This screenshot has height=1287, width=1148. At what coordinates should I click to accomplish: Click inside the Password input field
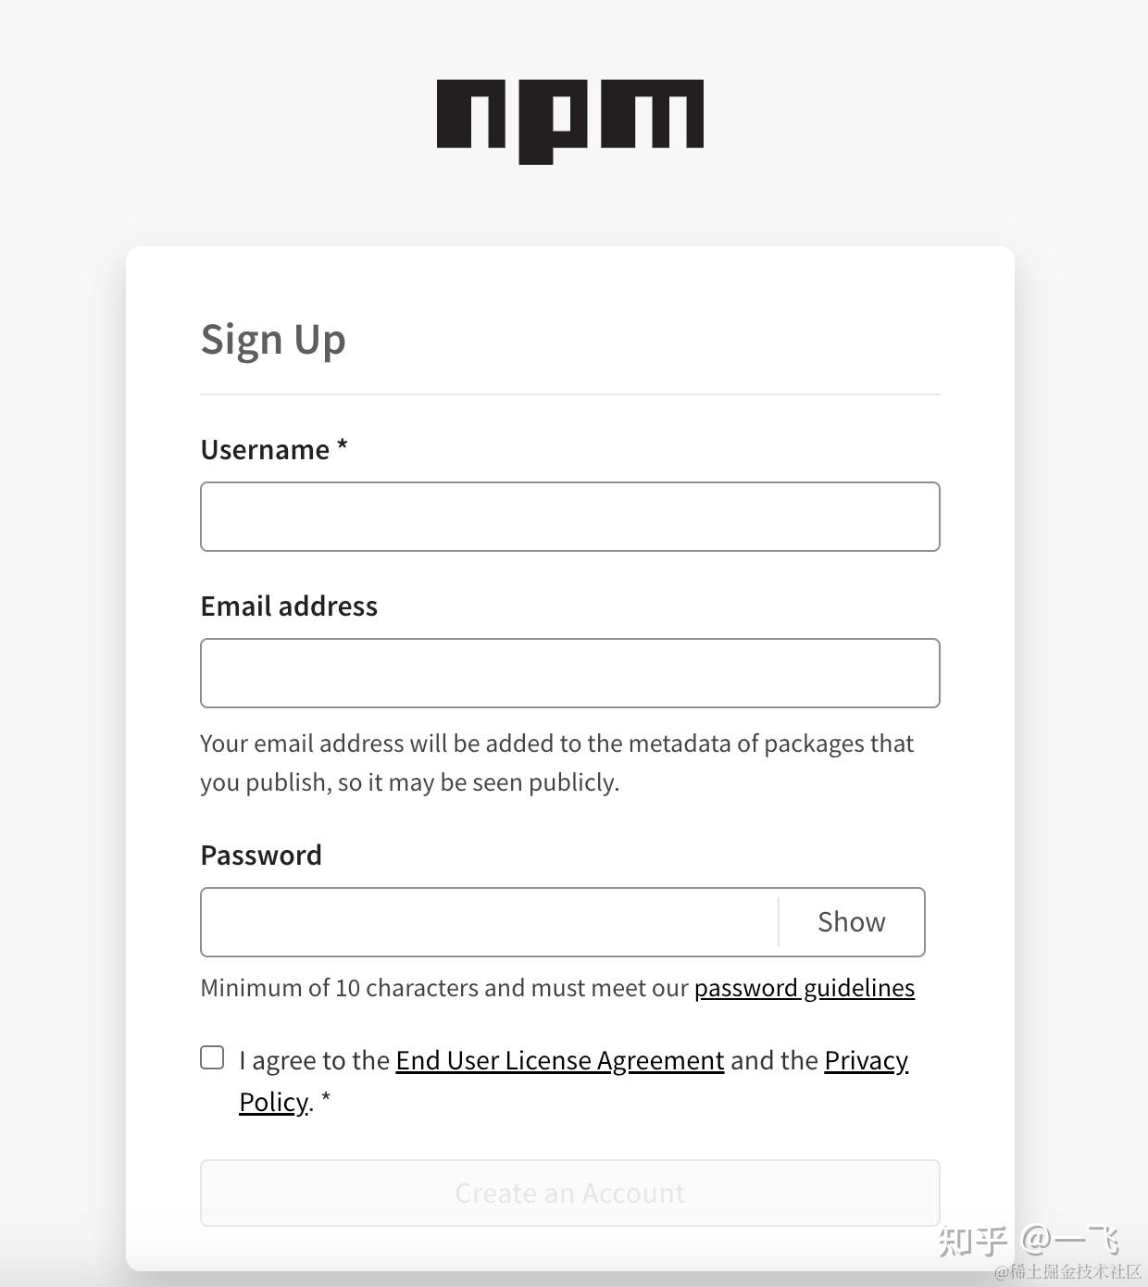coord(481,922)
